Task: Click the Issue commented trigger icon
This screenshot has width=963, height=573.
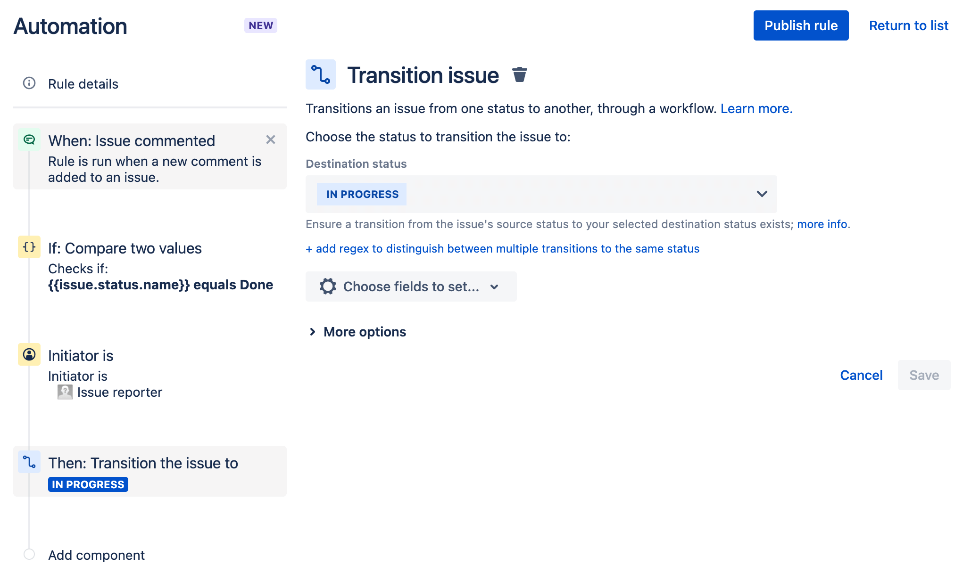Action: tap(29, 140)
